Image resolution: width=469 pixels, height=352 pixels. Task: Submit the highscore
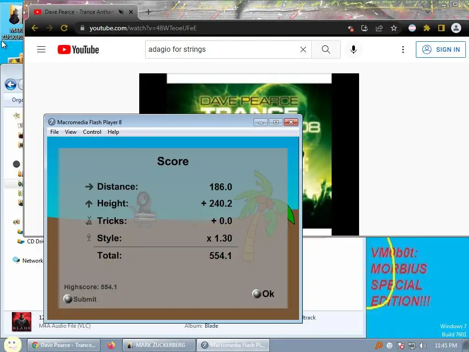(x=80, y=299)
